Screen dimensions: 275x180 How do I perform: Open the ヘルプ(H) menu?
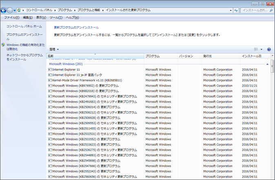coord(72,18)
